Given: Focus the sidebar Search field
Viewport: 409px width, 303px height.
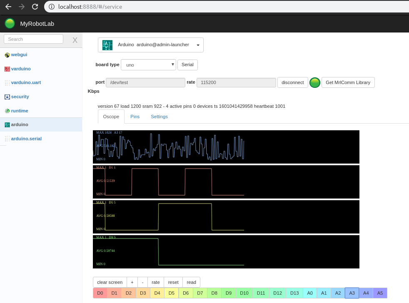Looking at the screenshot, I should click(x=33, y=39).
